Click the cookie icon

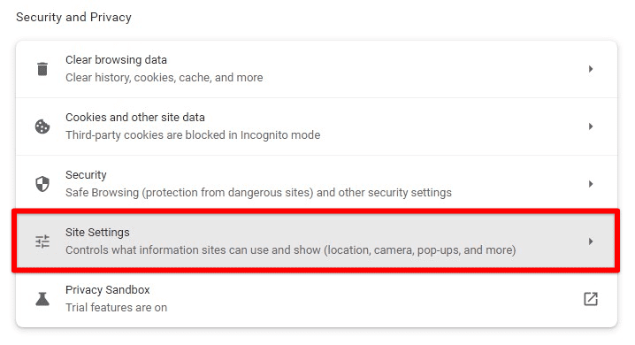[42, 126]
